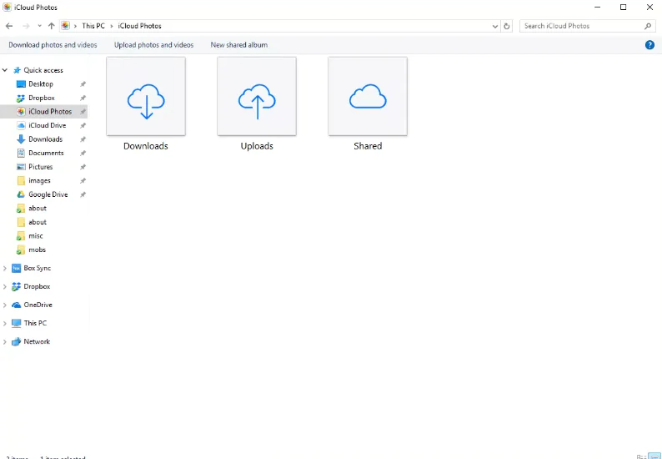Click Download photos and videos

(x=53, y=45)
